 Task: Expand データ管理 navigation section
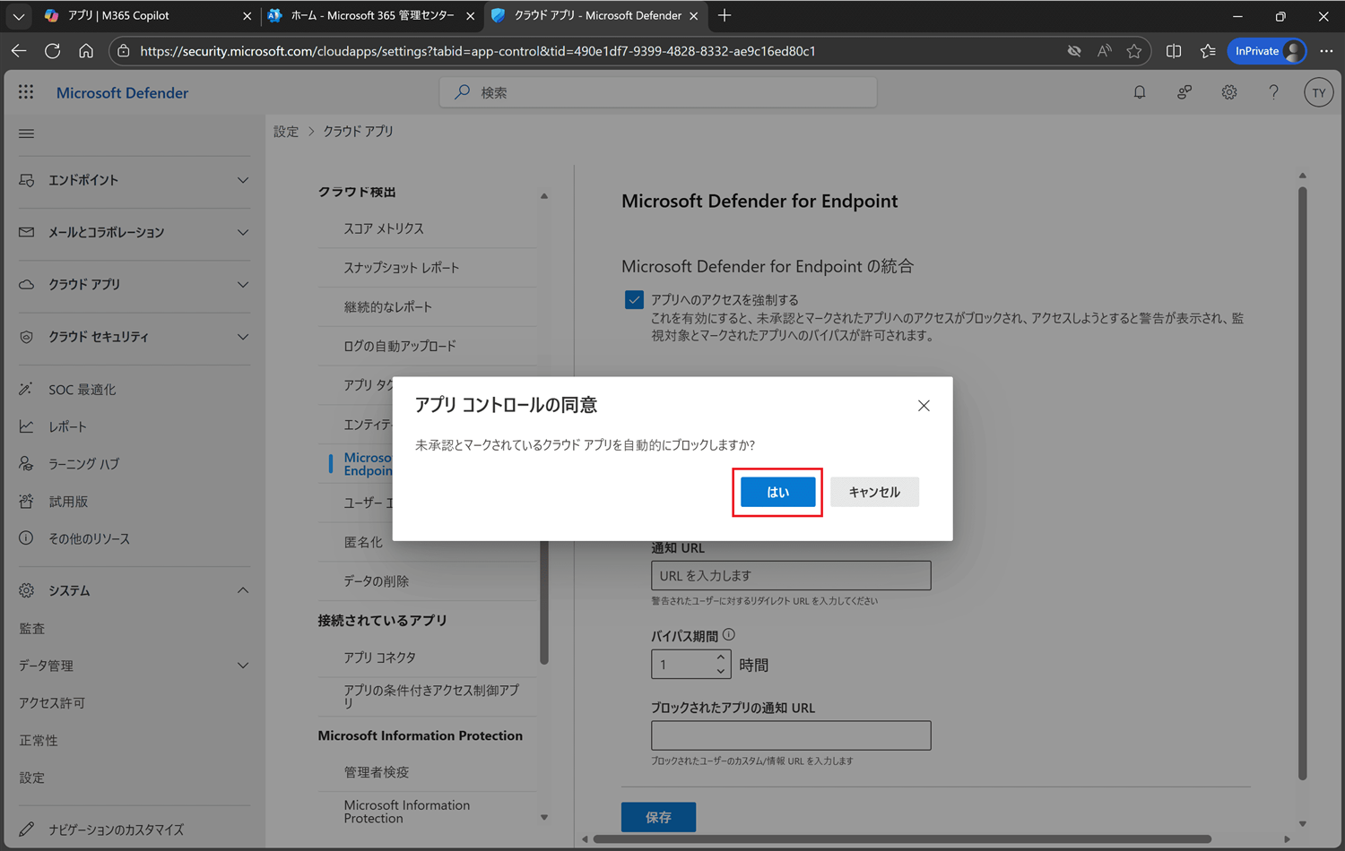coord(243,666)
